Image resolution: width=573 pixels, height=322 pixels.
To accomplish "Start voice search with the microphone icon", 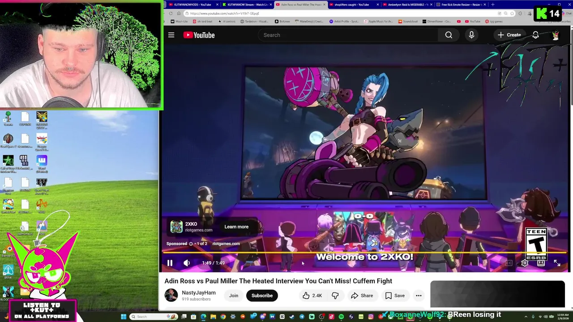I will (x=471, y=35).
